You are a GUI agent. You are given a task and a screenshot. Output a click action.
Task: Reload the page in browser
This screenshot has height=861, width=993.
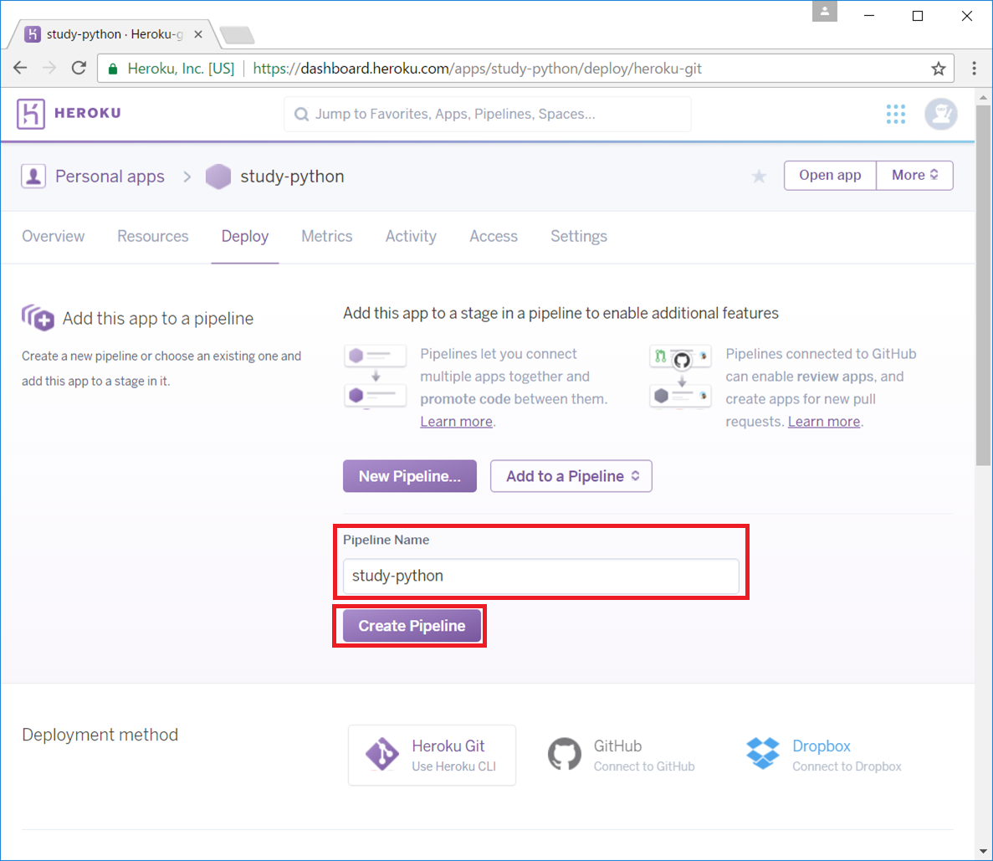coord(79,69)
